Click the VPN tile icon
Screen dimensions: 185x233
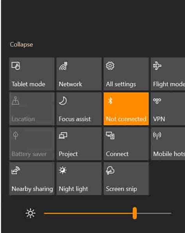pos(157,101)
